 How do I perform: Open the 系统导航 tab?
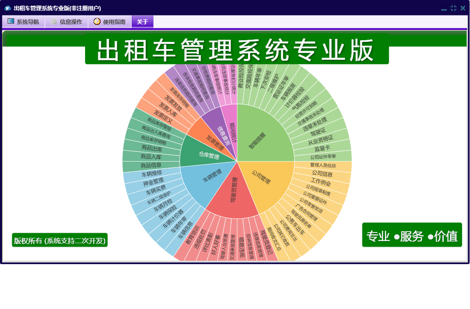click(x=24, y=22)
